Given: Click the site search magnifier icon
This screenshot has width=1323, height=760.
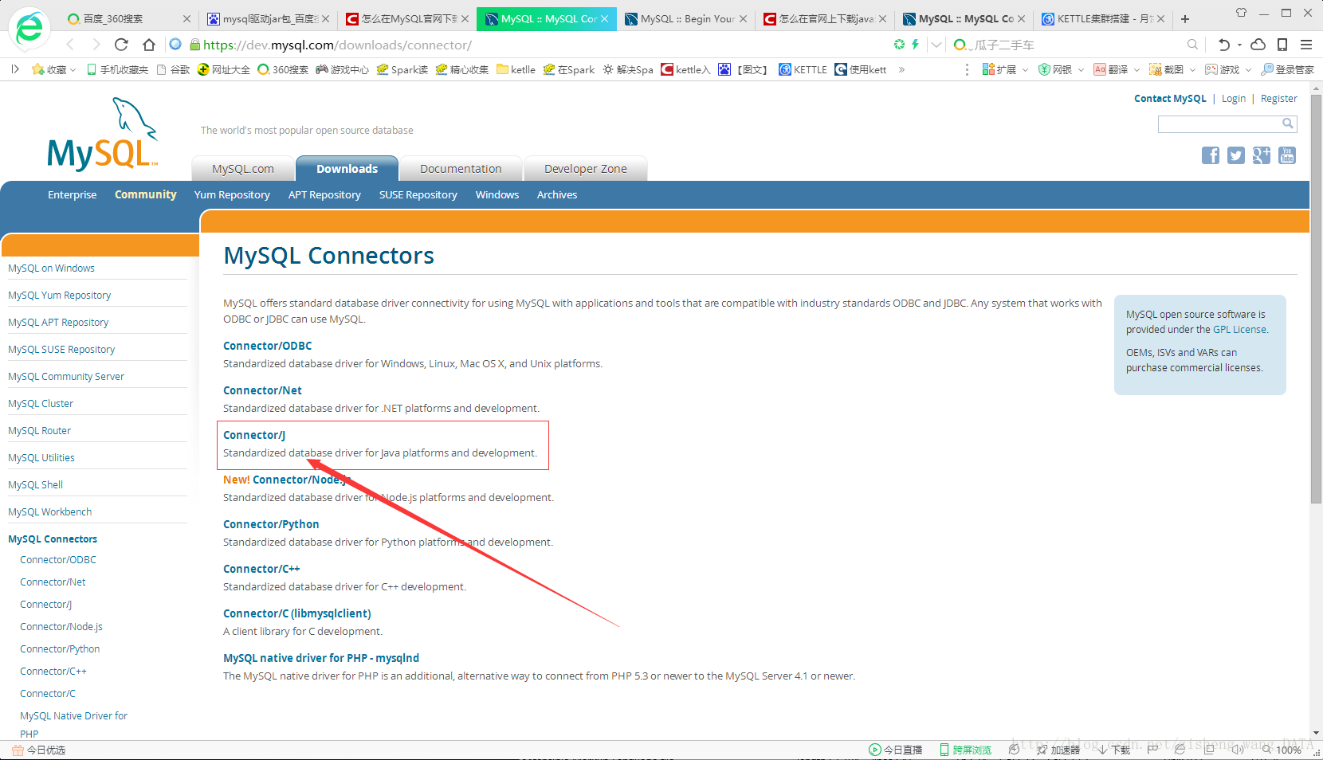Looking at the screenshot, I should tap(1287, 123).
